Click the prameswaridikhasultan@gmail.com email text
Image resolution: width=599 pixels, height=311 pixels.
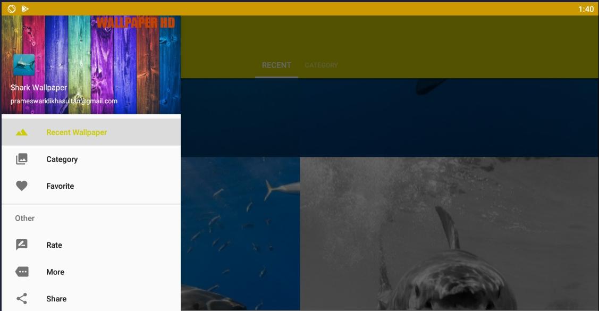(x=64, y=101)
